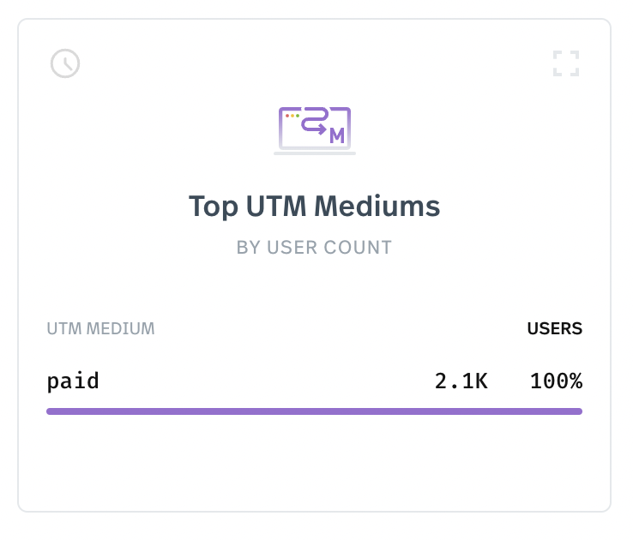Screen dimensions: 633x540
Task: Click the clock time-range icon
Action: click(65, 63)
